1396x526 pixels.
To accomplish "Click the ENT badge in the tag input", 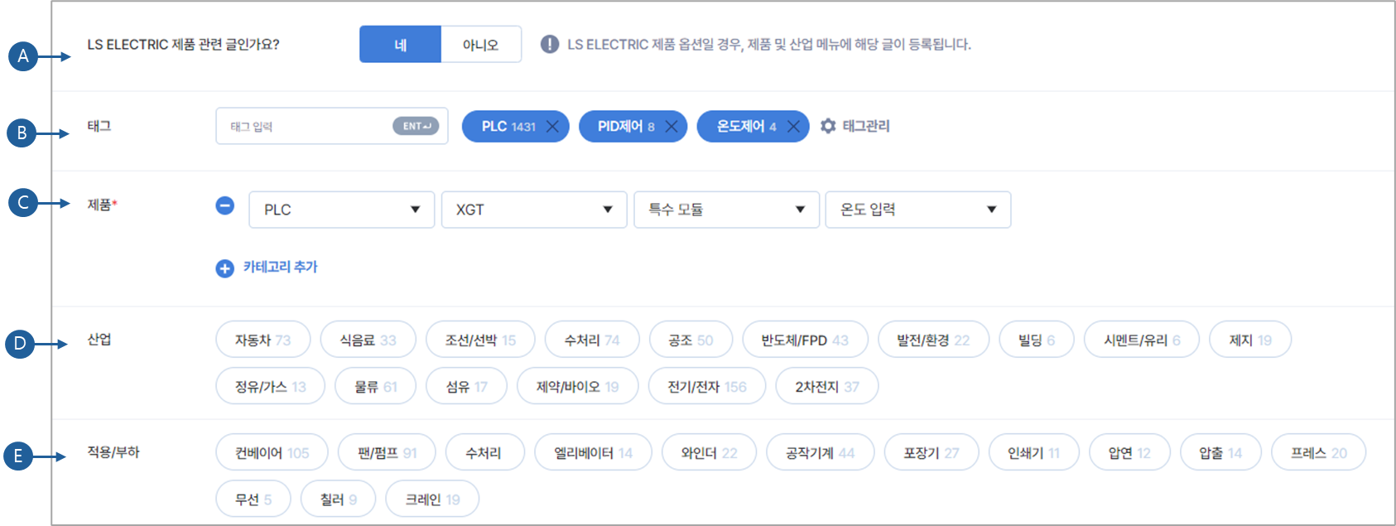I will [414, 125].
